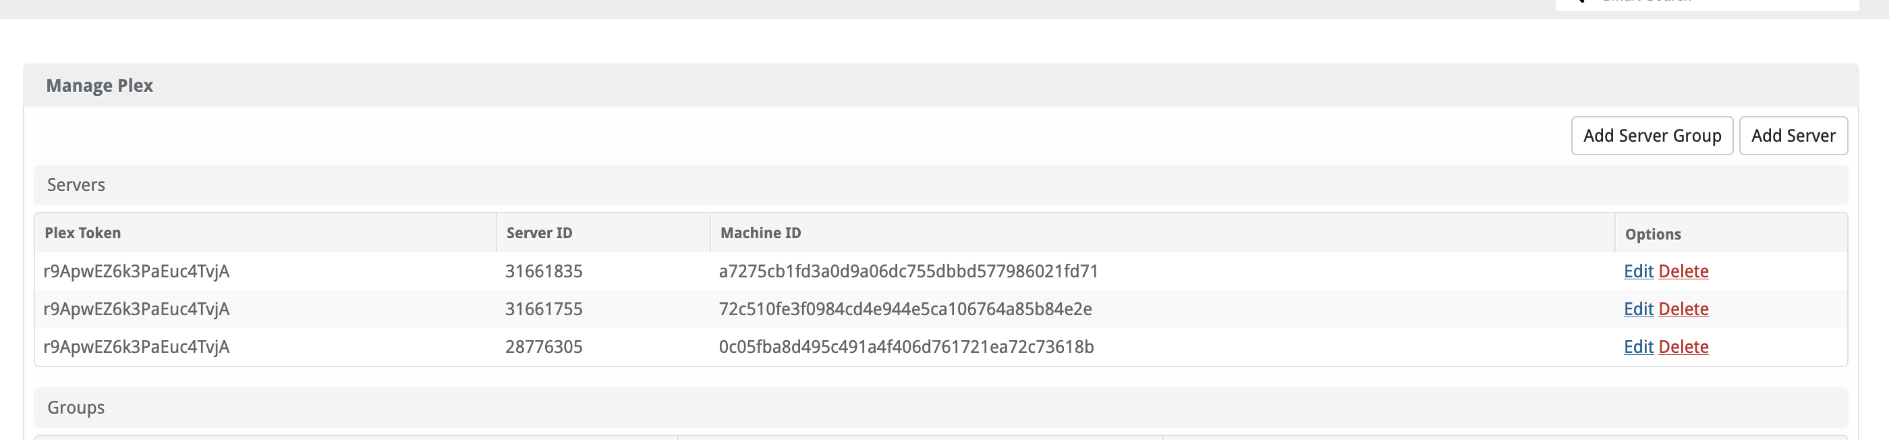This screenshot has width=1889, height=440.
Task: Click the Server ID column header
Action: coord(539,233)
